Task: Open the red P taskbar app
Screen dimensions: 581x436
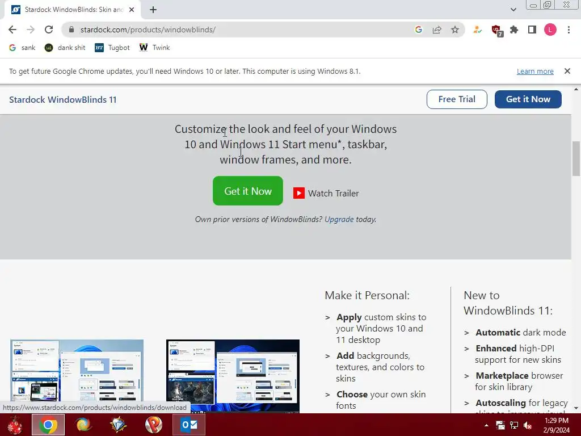Action: point(154,425)
